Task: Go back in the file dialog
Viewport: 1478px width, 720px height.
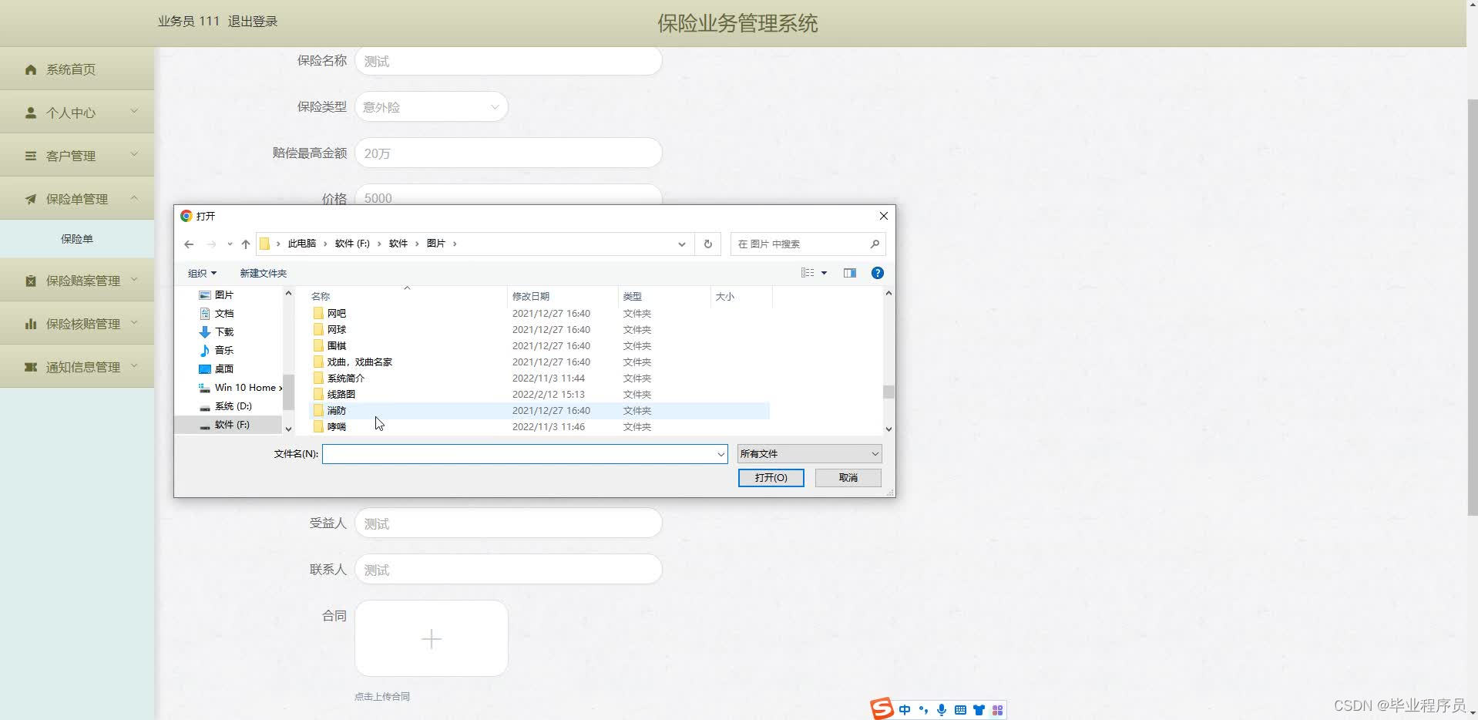Action: pos(189,244)
